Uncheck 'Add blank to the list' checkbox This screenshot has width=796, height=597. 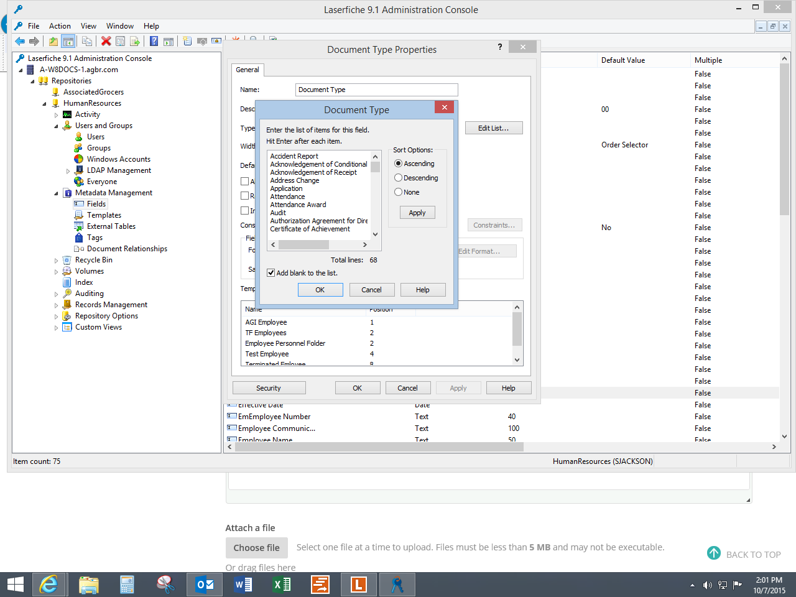point(271,273)
